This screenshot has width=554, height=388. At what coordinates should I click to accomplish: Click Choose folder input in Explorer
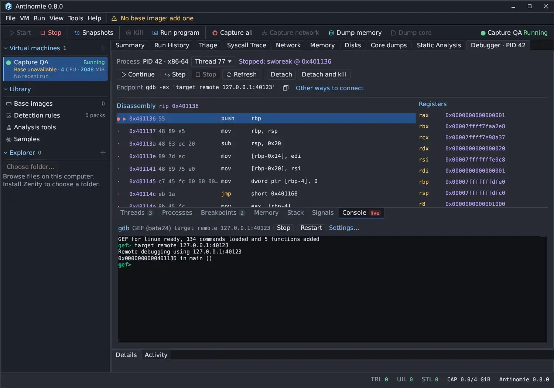click(31, 167)
